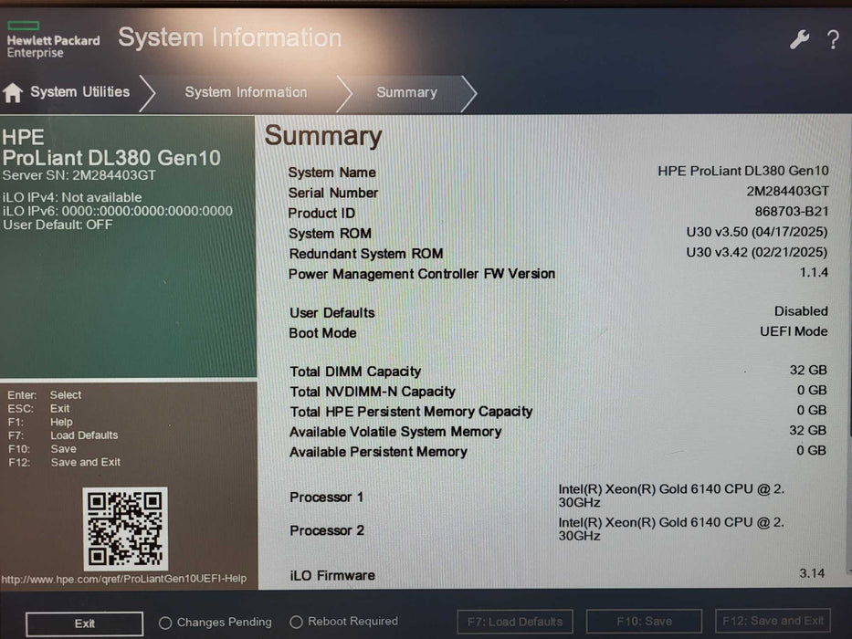
Task: Click Total HPE Persistent Memory Capacity label
Action: tap(411, 412)
